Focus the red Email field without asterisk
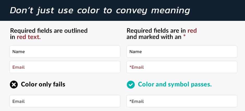Screen dimensions: 245x111 (65, 67)
